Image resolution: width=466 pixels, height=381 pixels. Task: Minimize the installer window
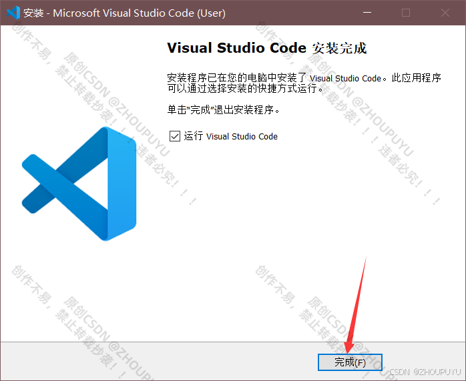(367, 13)
